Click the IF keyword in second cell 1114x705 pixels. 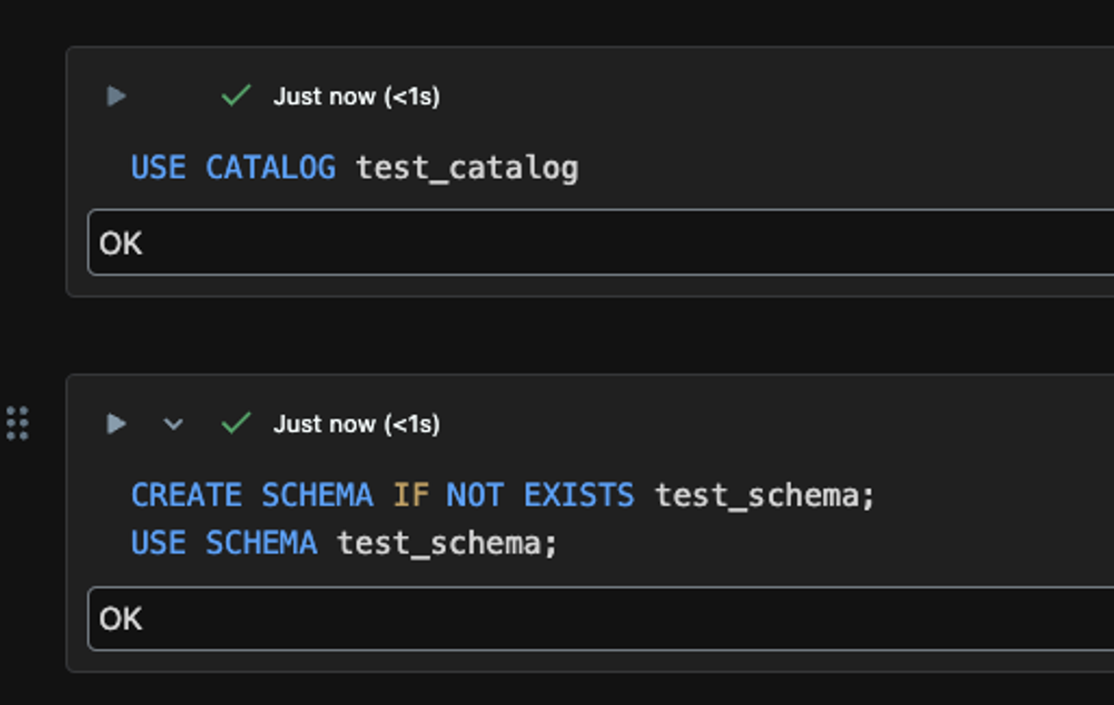(x=410, y=495)
